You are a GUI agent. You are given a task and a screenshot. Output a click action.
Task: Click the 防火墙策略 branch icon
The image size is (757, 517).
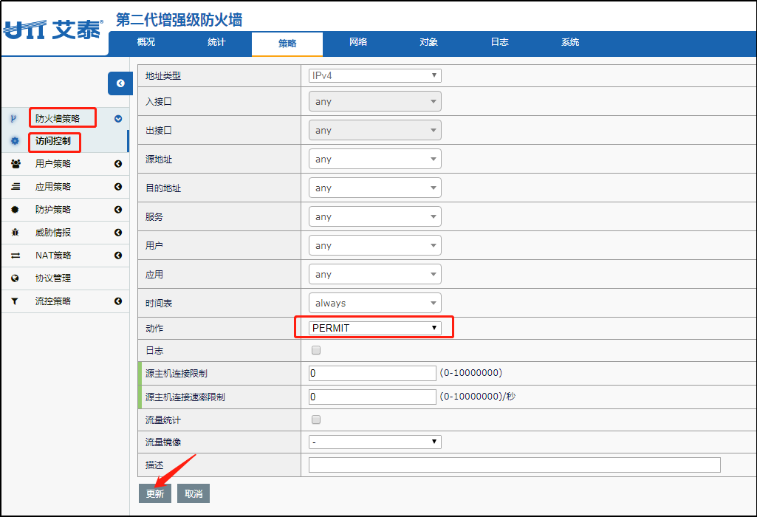coord(13,118)
